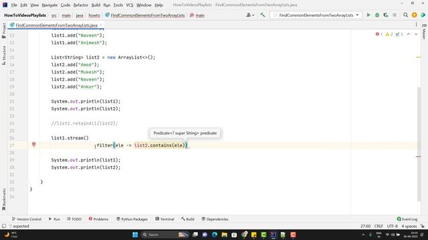Open the Tools menu
The image size is (428, 240).
tap(118, 5)
